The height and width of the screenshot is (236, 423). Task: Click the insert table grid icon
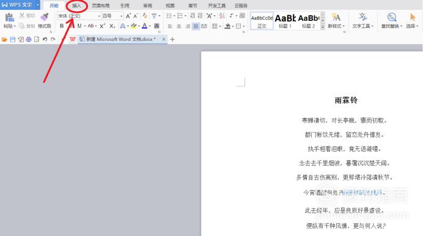[242, 16]
